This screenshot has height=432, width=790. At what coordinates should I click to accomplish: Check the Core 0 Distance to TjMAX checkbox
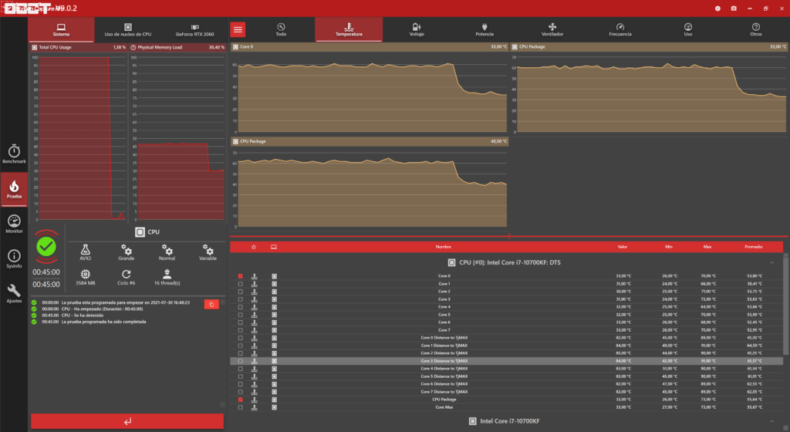tap(241, 338)
